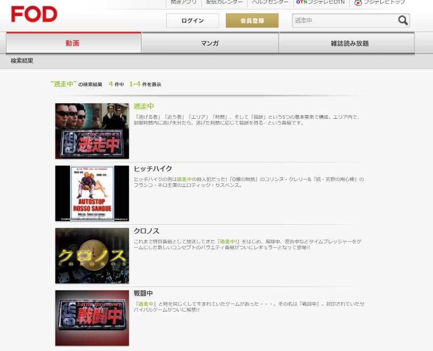Click the 1-4 件を表示 count text

[145, 84]
